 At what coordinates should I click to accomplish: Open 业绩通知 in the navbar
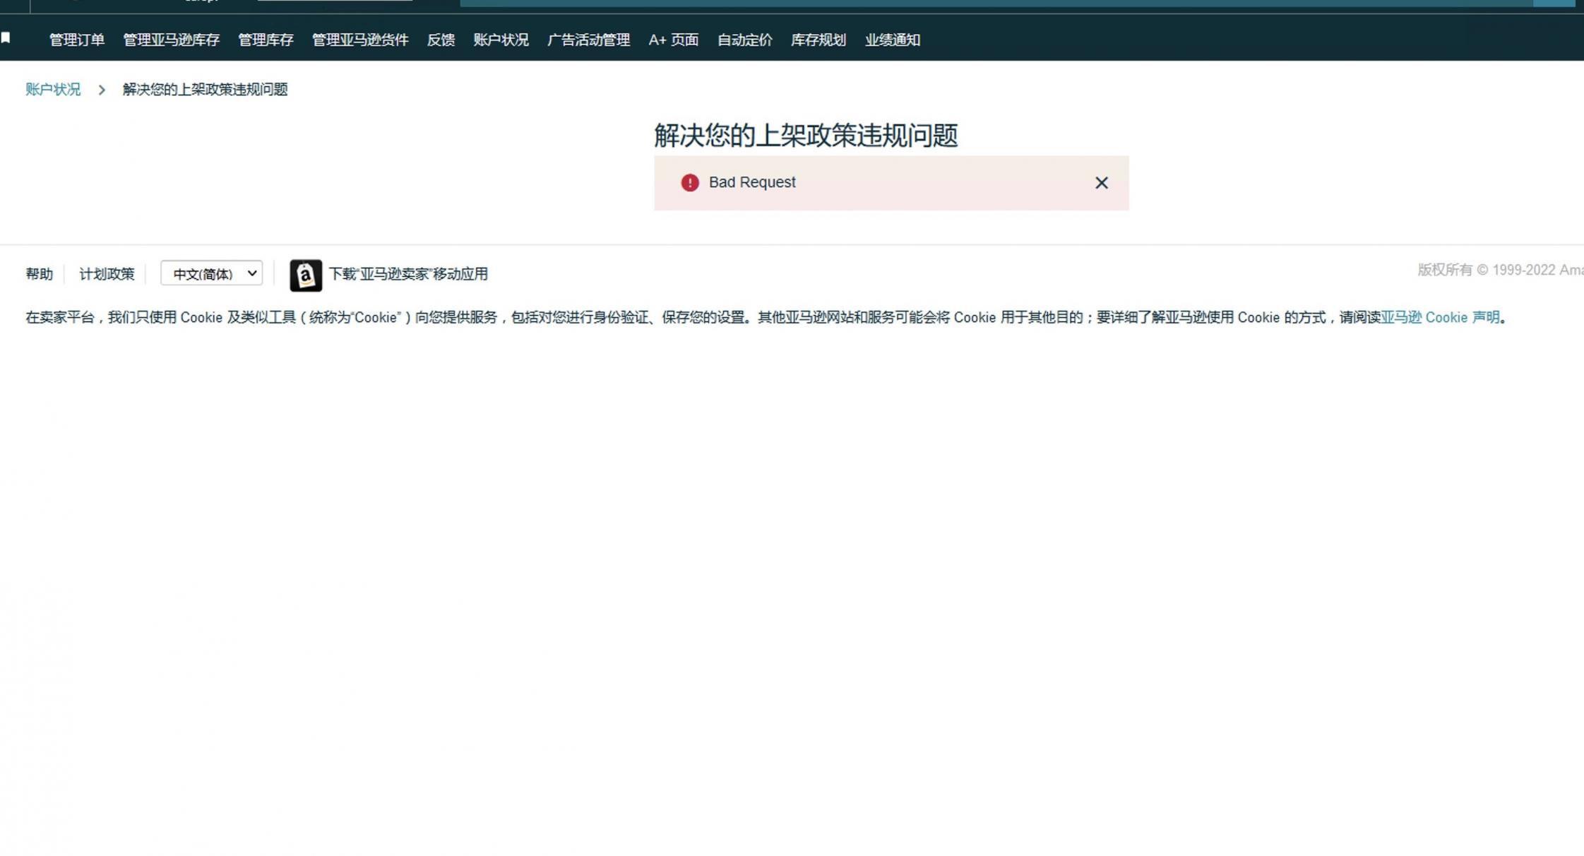pos(893,40)
